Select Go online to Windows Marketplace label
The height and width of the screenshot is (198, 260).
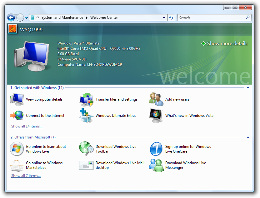pos(44,165)
